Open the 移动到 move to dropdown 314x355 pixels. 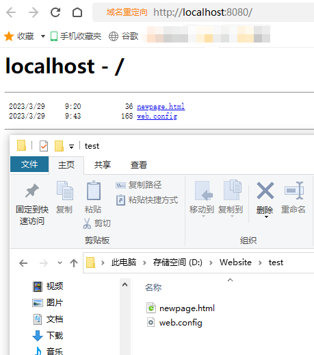[x=202, y=199]
